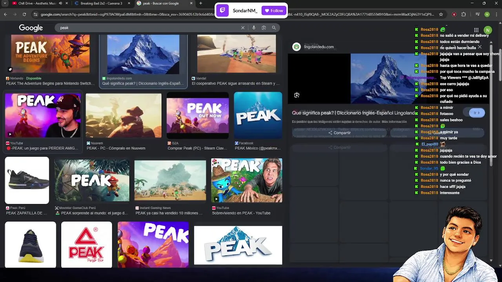Open YouTube PERDER AMIGOS video thumbnail
The height and width of the screenshot is (282, 502).
43,116
